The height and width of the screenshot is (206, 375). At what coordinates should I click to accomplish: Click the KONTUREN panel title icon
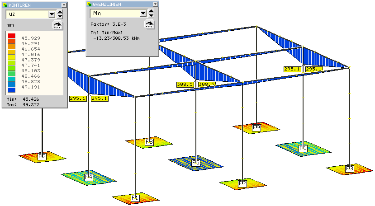(5, 5)
